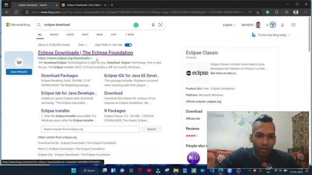Open 'Neon 3 - Eclipse Downloads' link
The width and height of the screenshot is (312, 175).
72,149
